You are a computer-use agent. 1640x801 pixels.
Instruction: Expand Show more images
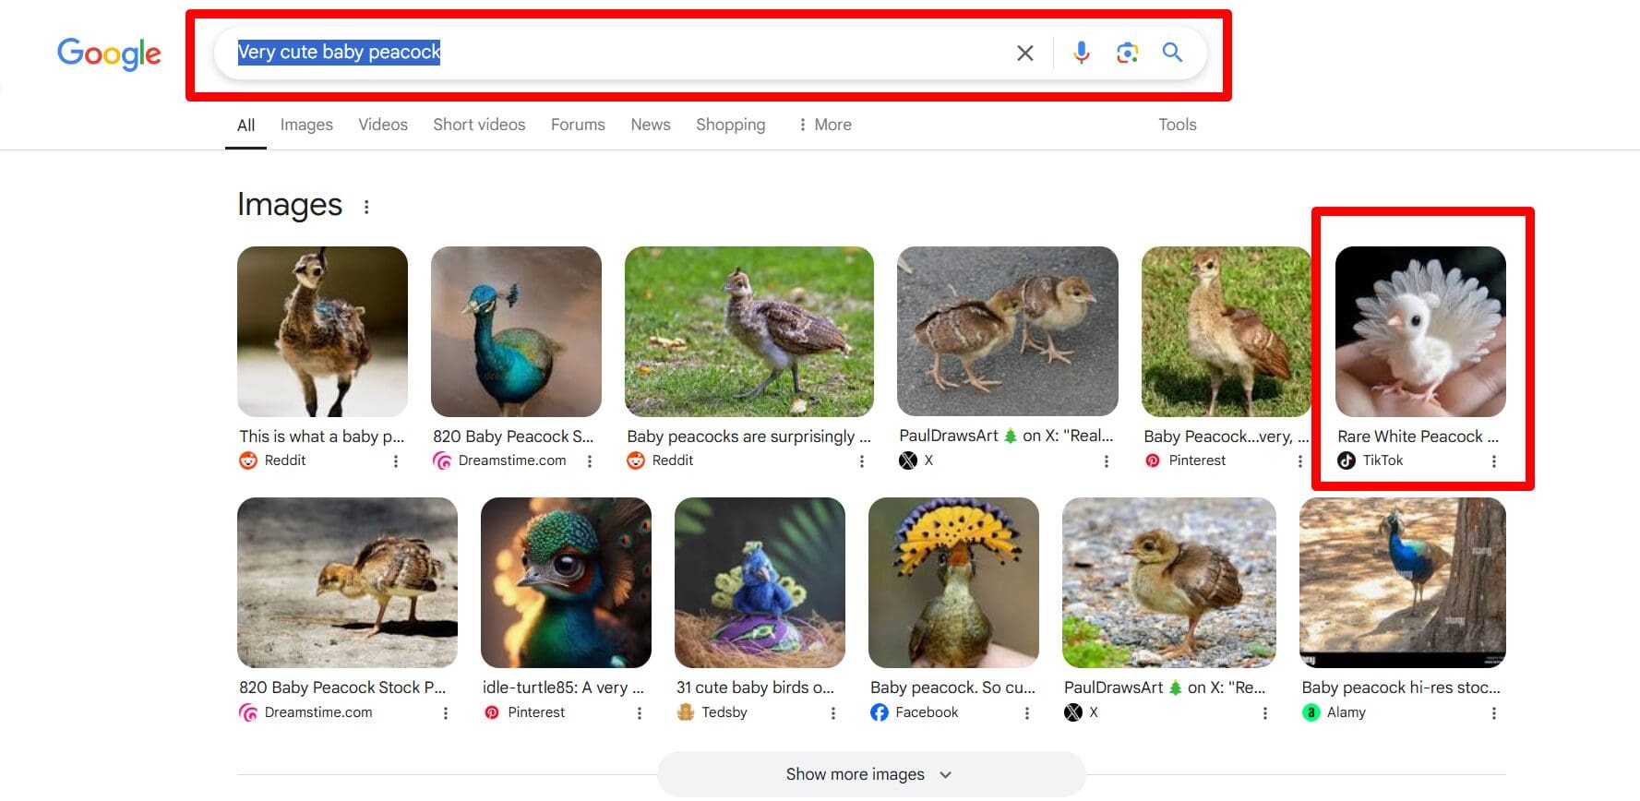click(869, 774)
